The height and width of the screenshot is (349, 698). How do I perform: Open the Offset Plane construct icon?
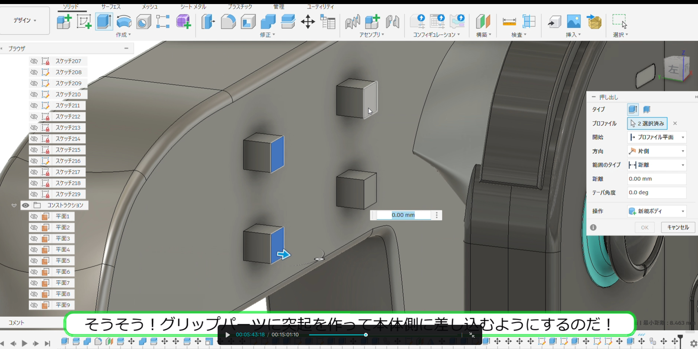pos(483,22)
